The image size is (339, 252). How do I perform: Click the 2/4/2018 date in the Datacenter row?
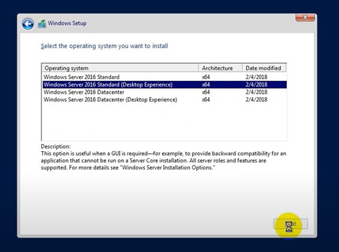[x=256, y=92]
